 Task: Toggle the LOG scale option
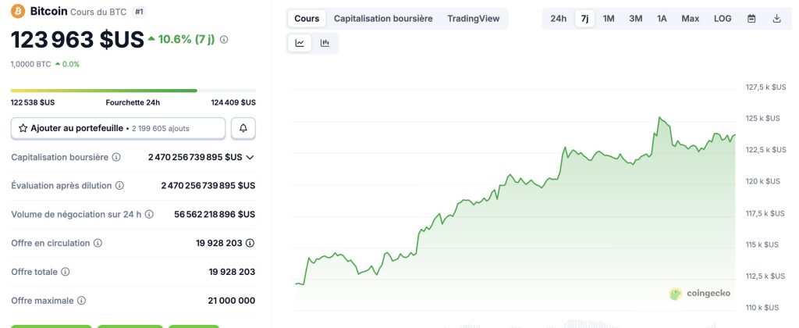[x=723, y=18]
